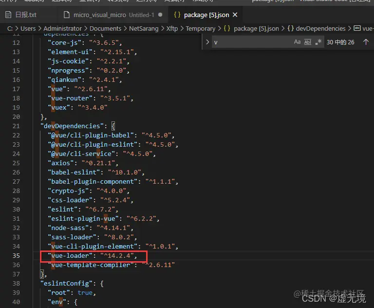Open Administrator in the breadcrumb path

(x=62, y=29)
